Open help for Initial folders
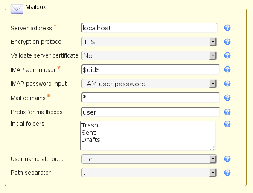This screenshot has width=253, height=193. coord(227,124)
